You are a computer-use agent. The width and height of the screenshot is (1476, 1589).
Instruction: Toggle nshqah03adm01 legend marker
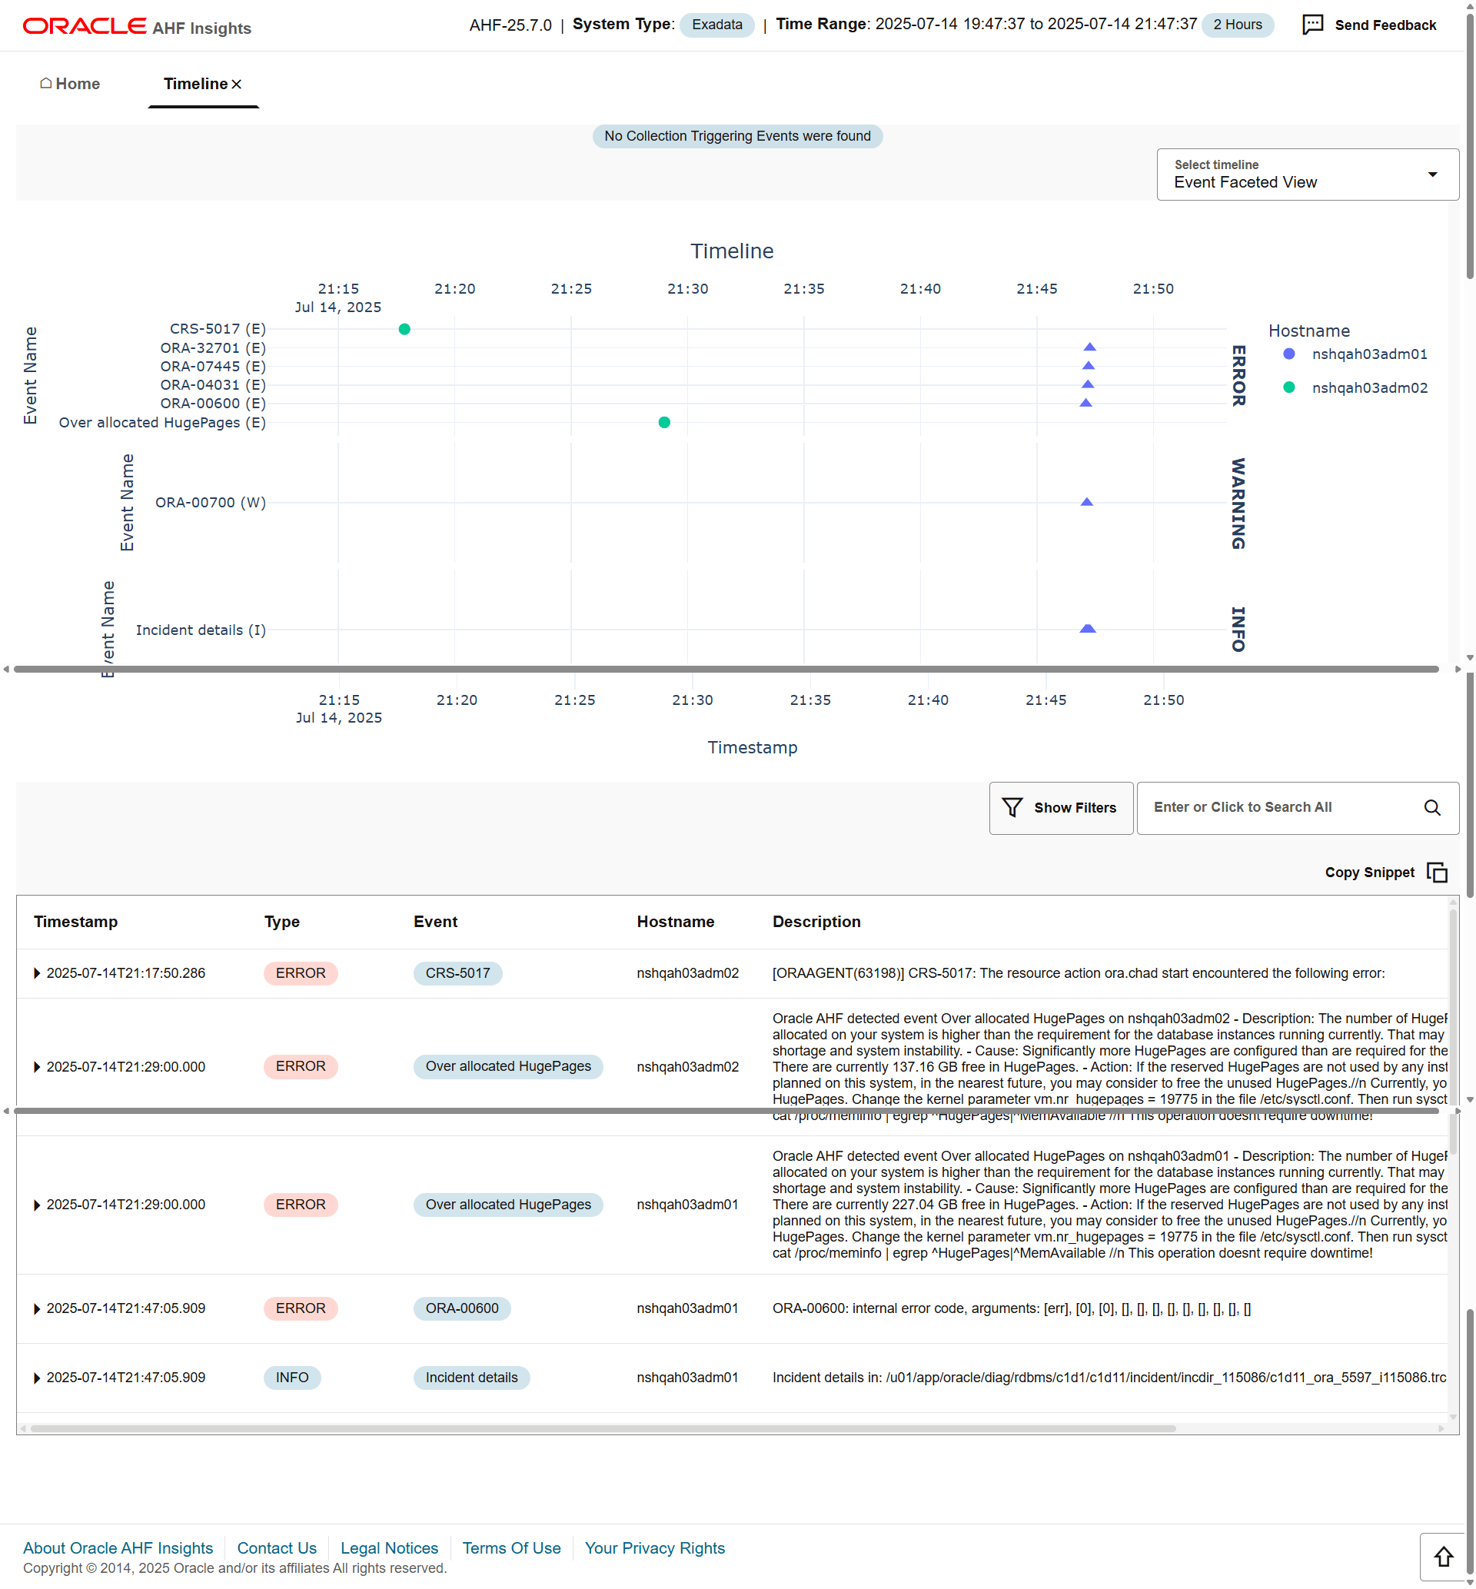(1289, 354)
